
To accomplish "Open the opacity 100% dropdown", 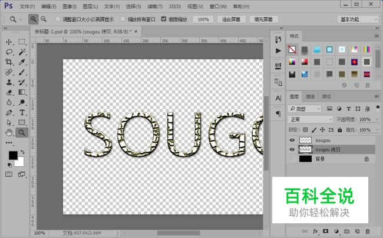I will click(377, 119).
